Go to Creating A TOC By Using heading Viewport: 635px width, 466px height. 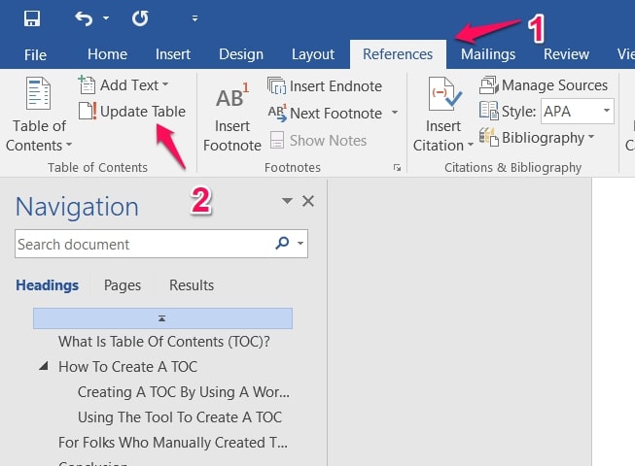coord(184,392)
